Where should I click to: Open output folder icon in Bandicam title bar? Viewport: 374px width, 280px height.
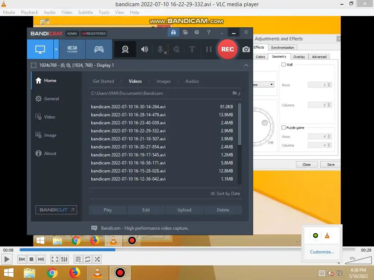[x=185, y=32]
